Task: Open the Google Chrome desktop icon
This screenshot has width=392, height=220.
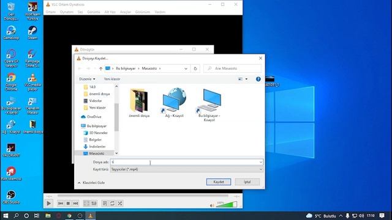Action: 11,82
